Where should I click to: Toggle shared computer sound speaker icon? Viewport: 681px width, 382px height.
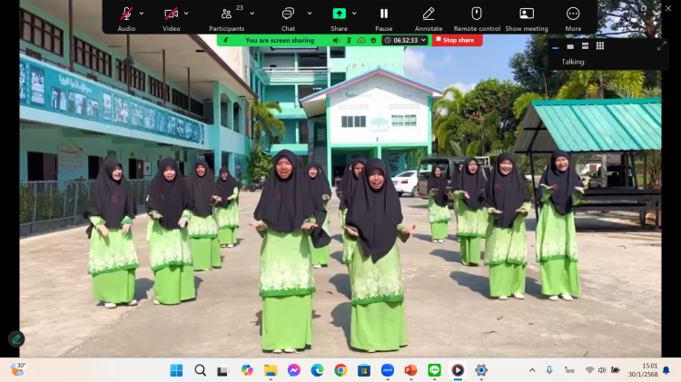pos(336,40)
